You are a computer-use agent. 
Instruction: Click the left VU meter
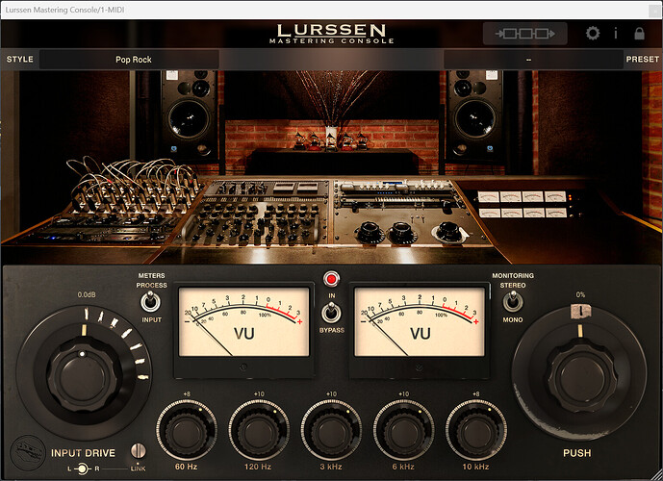tap(244, 321)
